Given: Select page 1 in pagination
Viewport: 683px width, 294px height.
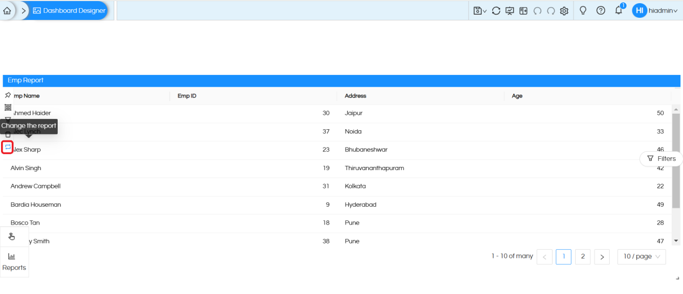Looking at the screenshot, I should 563,257.
